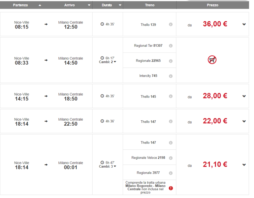
Task: Click info icon next to Thello 139
Action: click(171, 24)
